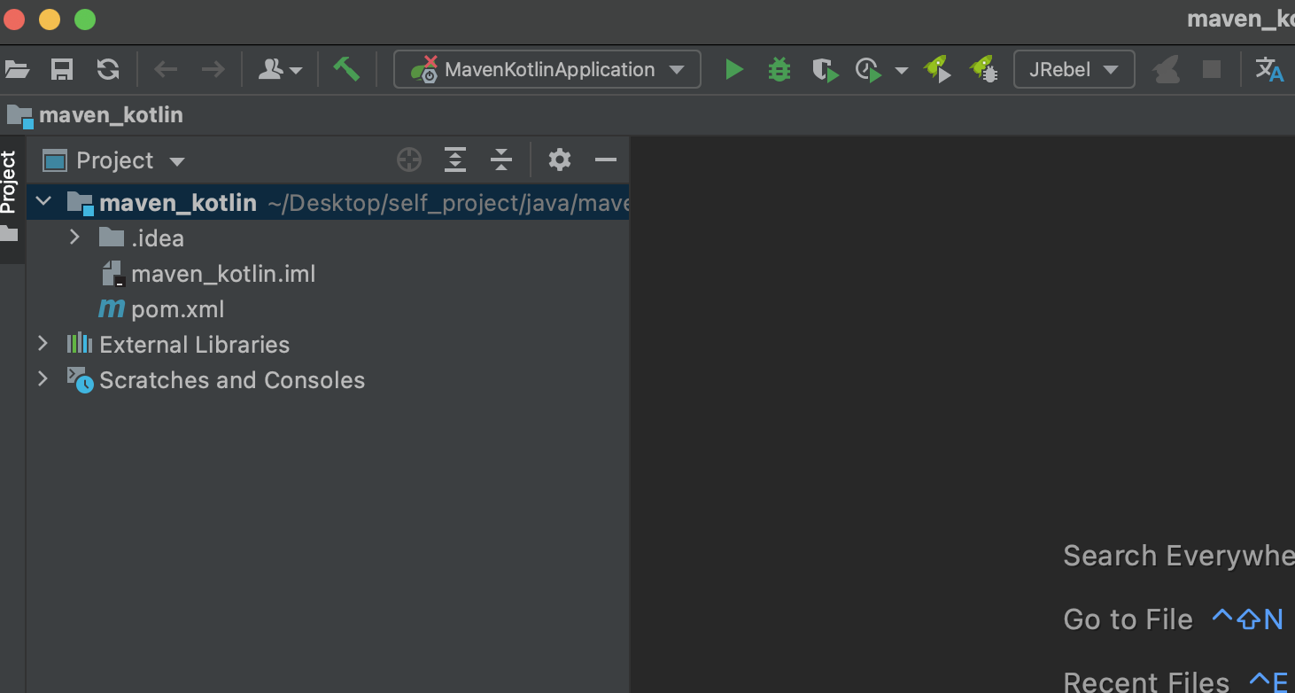
Task: Select the maven_kotlin root project row
Action: point(328,203)
